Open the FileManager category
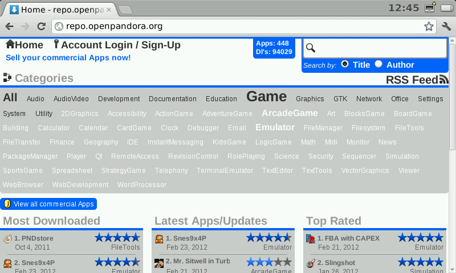 coord(323,128)
